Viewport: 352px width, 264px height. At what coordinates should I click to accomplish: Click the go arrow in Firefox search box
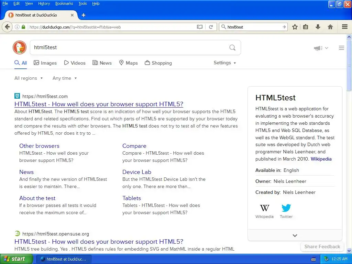pyautogui.click(x=284, y=27)
